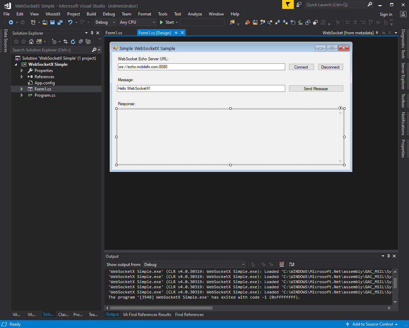Click the Navigate Backward arrow icon
The height and width of the screenshot is (328, 409).
tap(11, 22)
